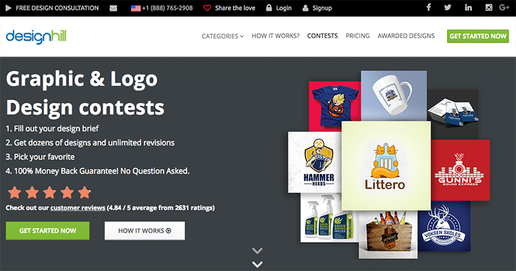Click the US flag icon
The width and height of the screenshot is (516, 271).
coord(135,8)
